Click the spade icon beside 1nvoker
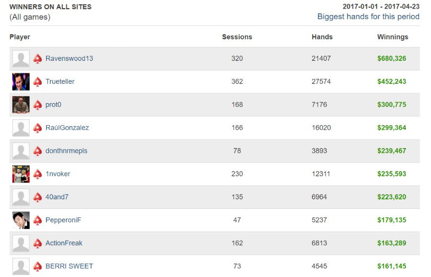 [37, 174]
